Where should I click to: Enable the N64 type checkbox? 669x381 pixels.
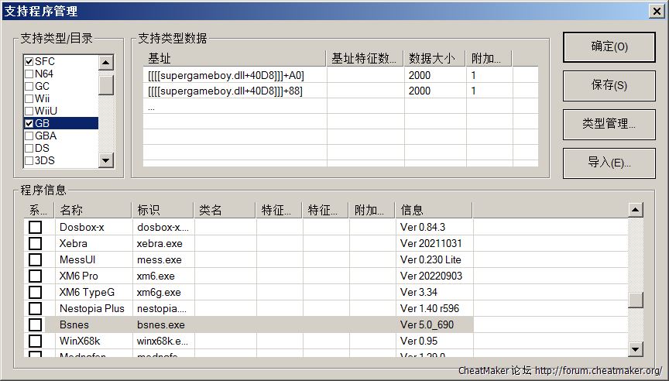coord(29,74)
